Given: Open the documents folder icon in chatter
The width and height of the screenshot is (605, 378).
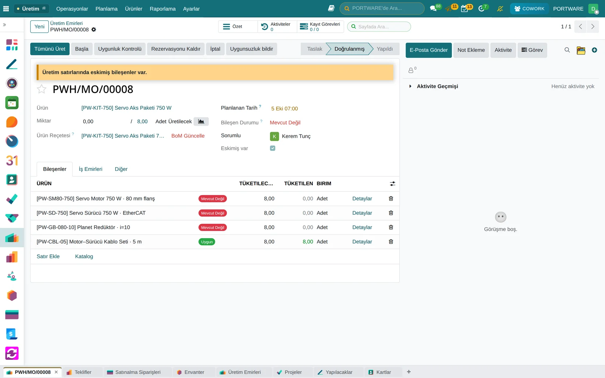Looking at the screenshot, I should point(581,50).
